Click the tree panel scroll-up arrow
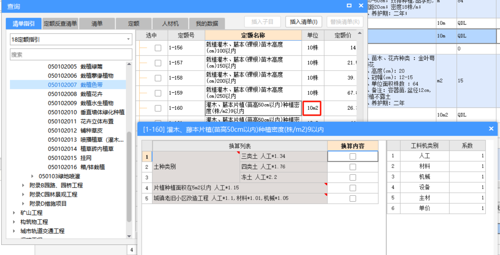Screen dimensions: 500x255 coord(129,64)
